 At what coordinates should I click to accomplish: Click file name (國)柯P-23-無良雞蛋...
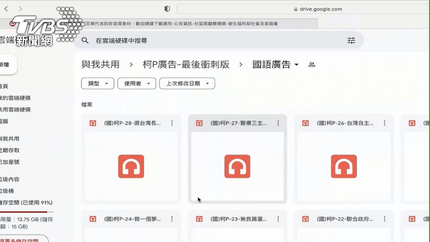[x=238, y=219]
